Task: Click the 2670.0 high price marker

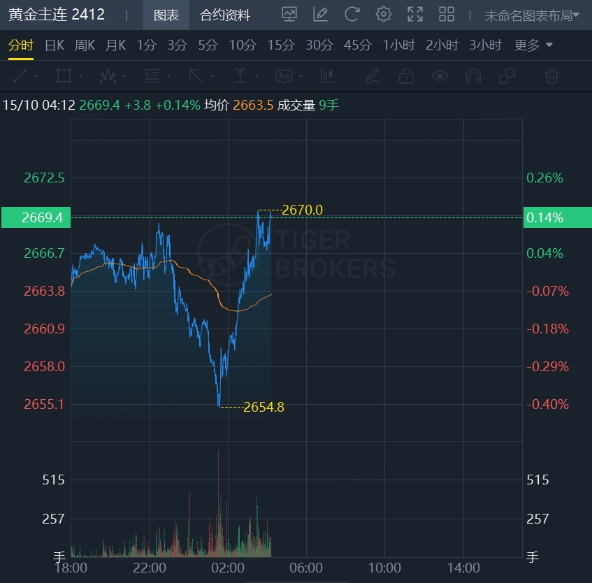Action: point(302,210)
